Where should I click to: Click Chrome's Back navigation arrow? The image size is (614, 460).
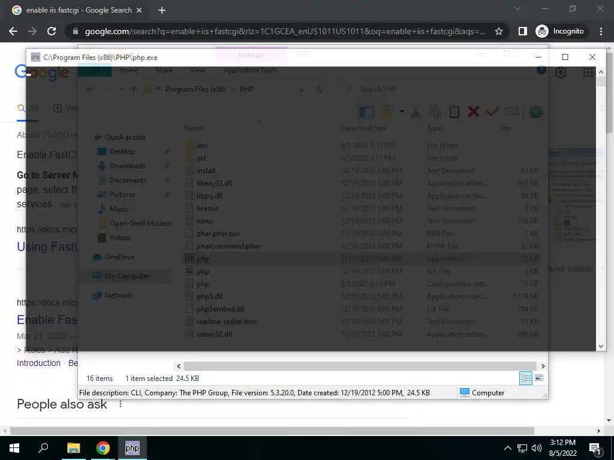coord(13,31)
